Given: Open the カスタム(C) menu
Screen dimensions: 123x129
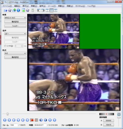Looking at the screenshot, I should (80, 6).
